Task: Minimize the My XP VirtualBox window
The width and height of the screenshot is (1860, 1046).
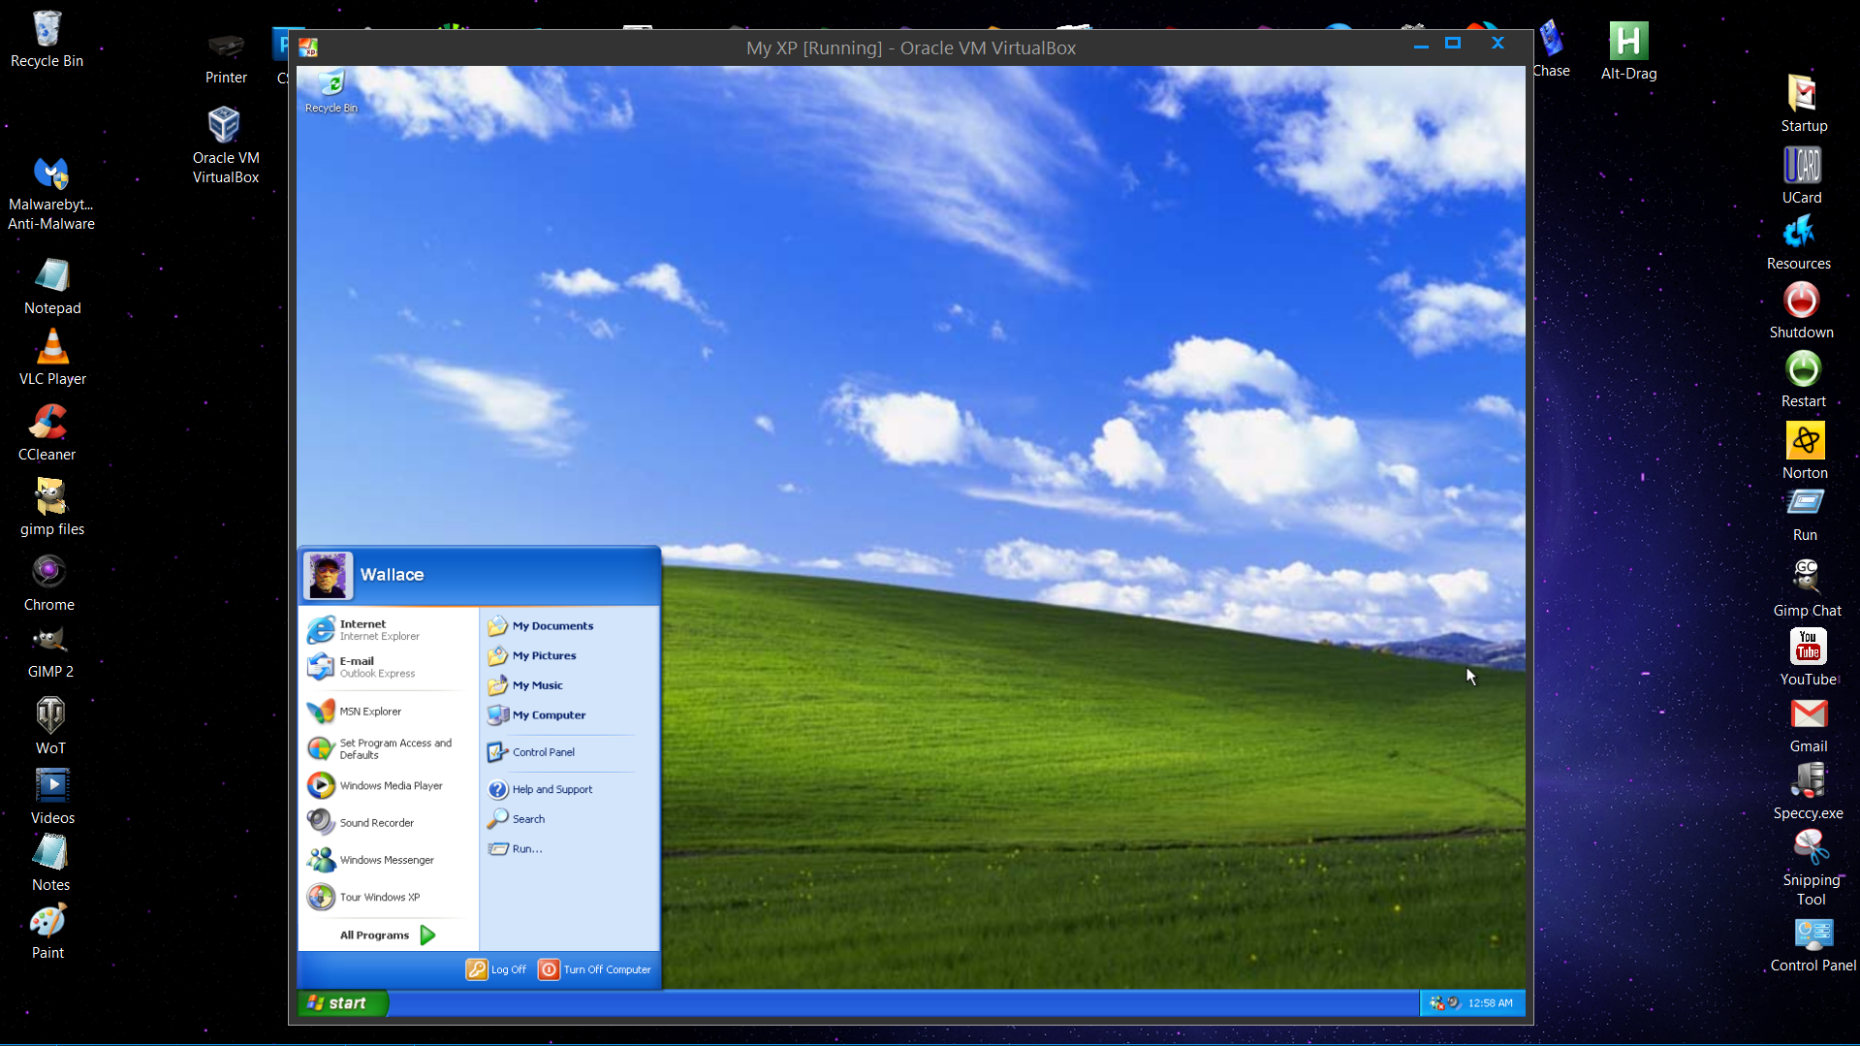Action: pyautogui.click(x=1421, y=45)
